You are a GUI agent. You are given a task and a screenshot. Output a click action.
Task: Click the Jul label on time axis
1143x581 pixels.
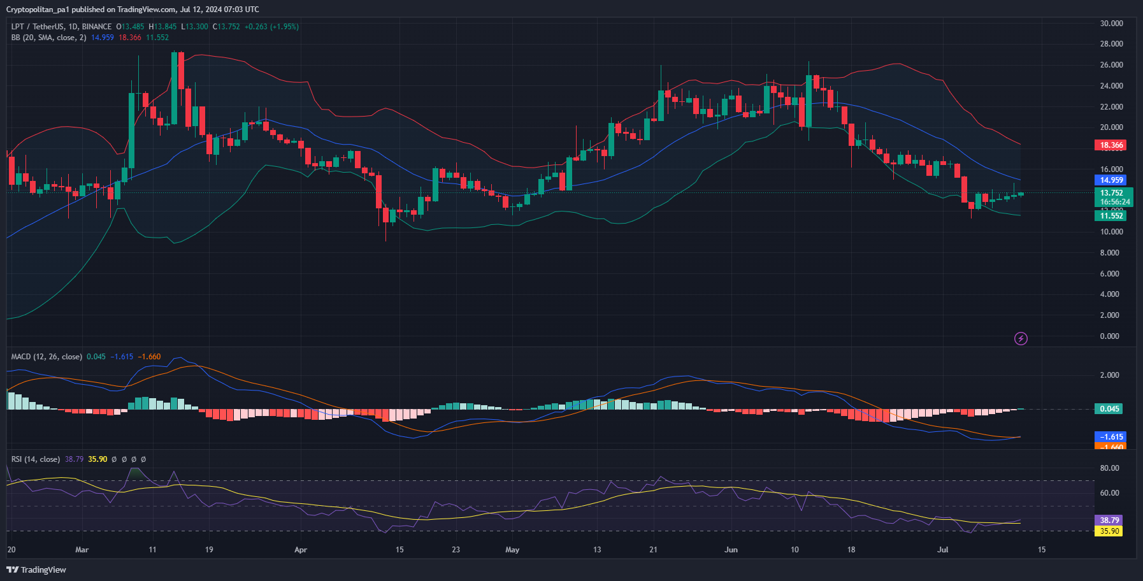click(943, 550)
